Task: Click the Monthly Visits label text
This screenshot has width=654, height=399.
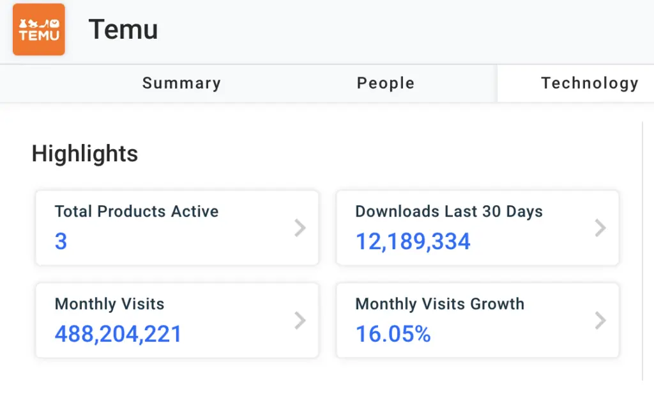Action: pyautogui.click(x=109, y=304)
